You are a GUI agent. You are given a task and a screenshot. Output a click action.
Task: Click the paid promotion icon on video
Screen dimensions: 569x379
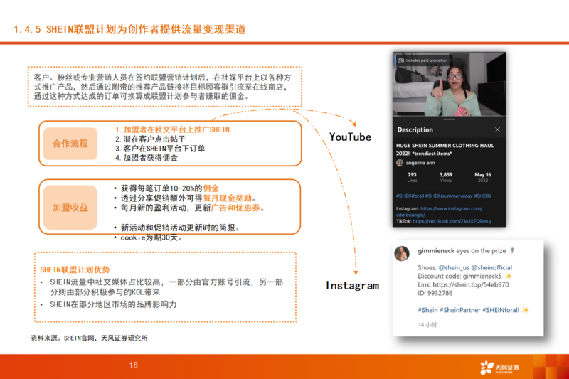tap(400, 60)
